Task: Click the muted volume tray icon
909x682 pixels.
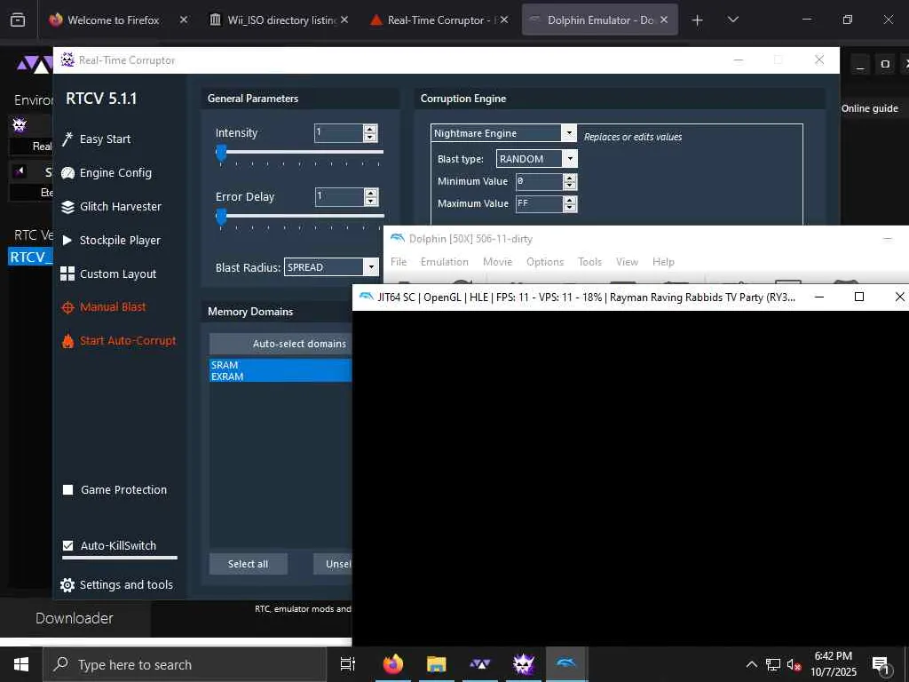Action: tap(794, 664)
